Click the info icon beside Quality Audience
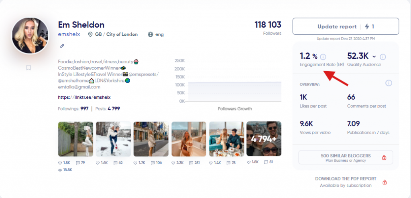This screenshot has width=411, height=198. pos(383,57)
